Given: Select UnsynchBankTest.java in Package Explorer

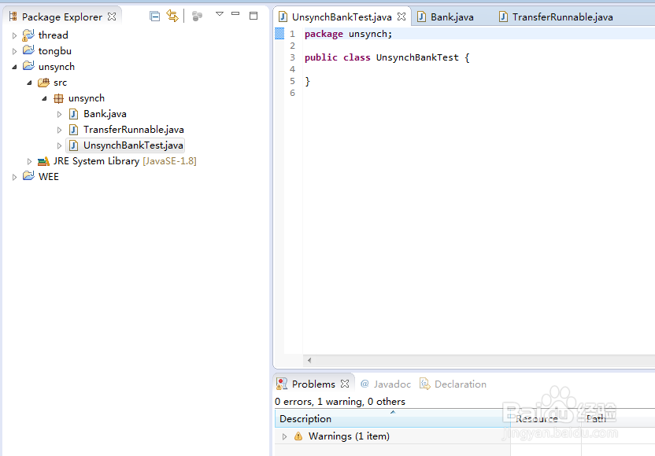Looking at the screenshot, I should tap(133, 145).
